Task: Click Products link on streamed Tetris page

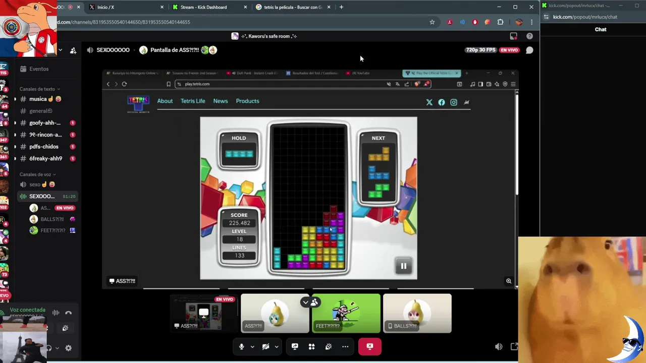Action: [x=247, y=101]
